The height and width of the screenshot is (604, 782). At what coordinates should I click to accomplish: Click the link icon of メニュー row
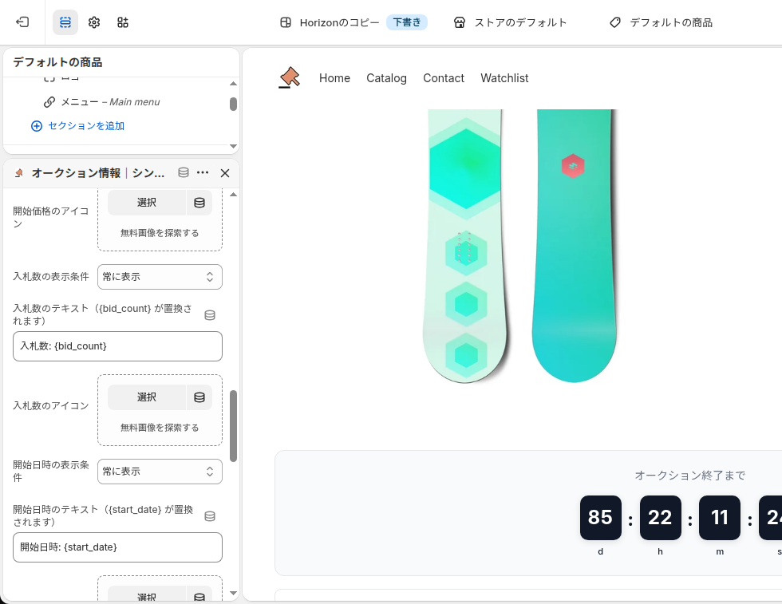[x=49, y=102]
